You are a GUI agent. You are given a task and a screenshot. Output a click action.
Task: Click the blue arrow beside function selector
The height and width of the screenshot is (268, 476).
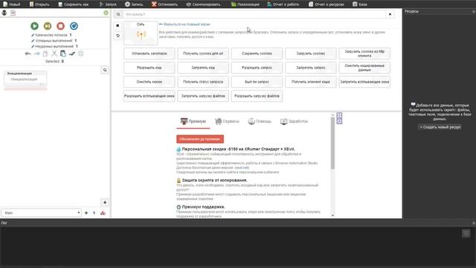tap(94, 213)
